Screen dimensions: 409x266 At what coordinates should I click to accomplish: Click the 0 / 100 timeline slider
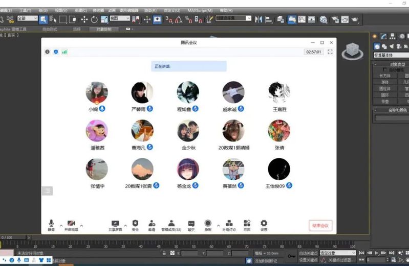coord(7,237)
